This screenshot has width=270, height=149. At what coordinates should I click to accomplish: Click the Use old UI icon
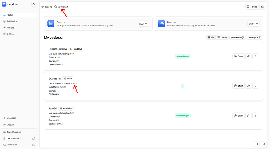(4, 118)
